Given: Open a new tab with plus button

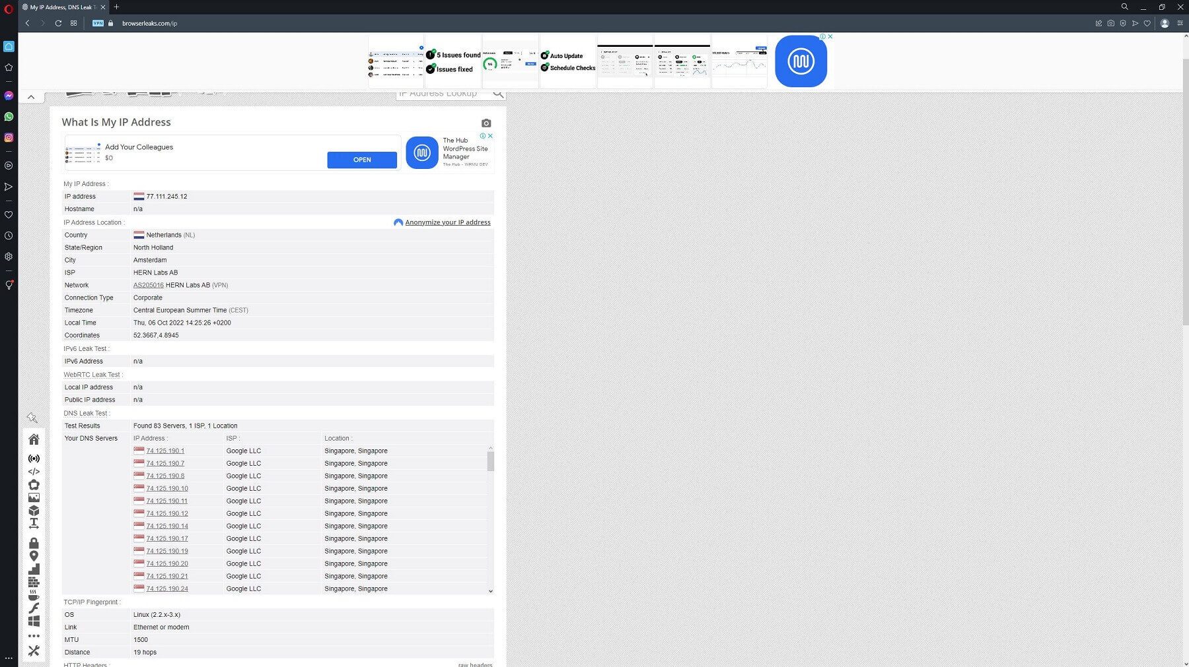Looking at the screenshot, I should [116, 7].
